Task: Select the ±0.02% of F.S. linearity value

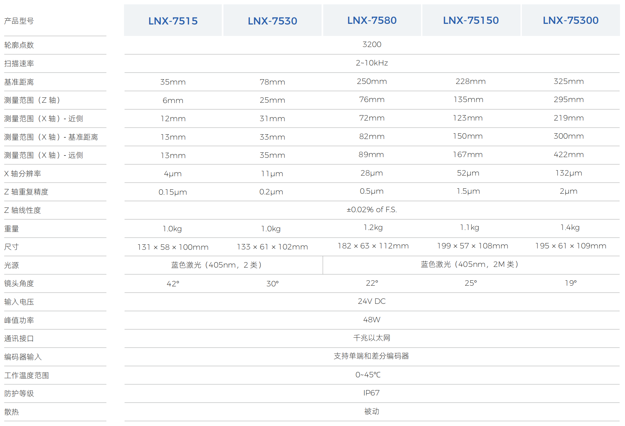Action: (372, 210)
